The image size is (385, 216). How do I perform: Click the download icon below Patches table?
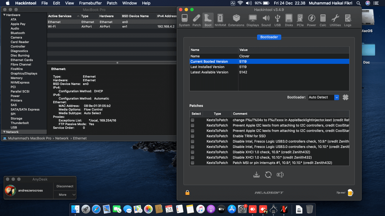(x=256, y=175)
